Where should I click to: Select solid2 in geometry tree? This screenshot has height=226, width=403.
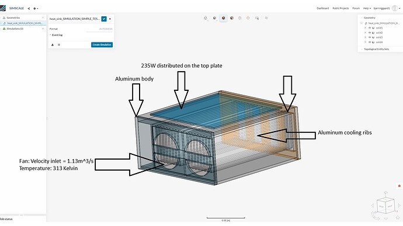point(380,33)
